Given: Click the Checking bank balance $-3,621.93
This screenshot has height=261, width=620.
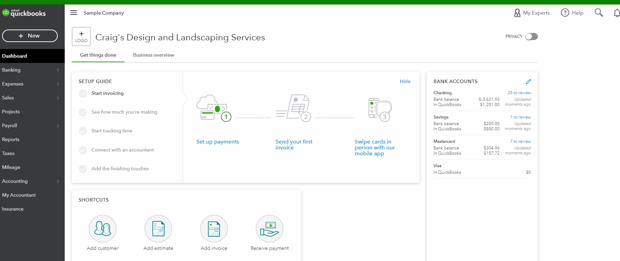Looking at the screenshot, I should pyautogui.click(x=489, y=99).
